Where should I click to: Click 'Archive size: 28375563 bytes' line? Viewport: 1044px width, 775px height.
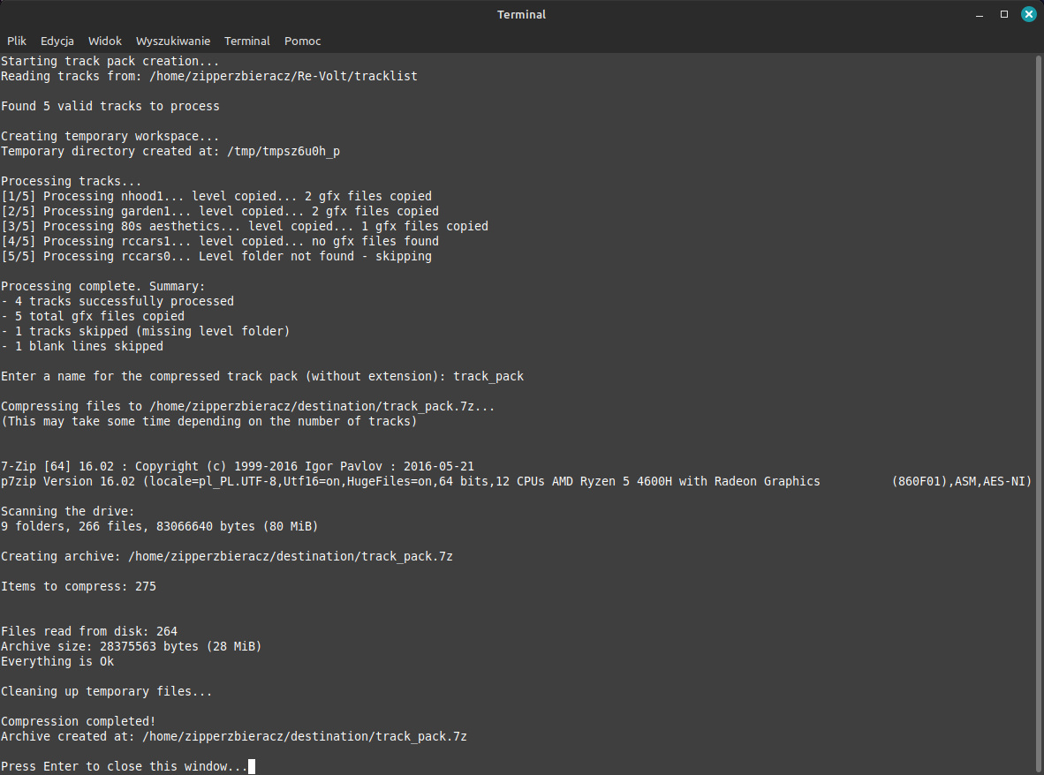click(x=132, y=647)
